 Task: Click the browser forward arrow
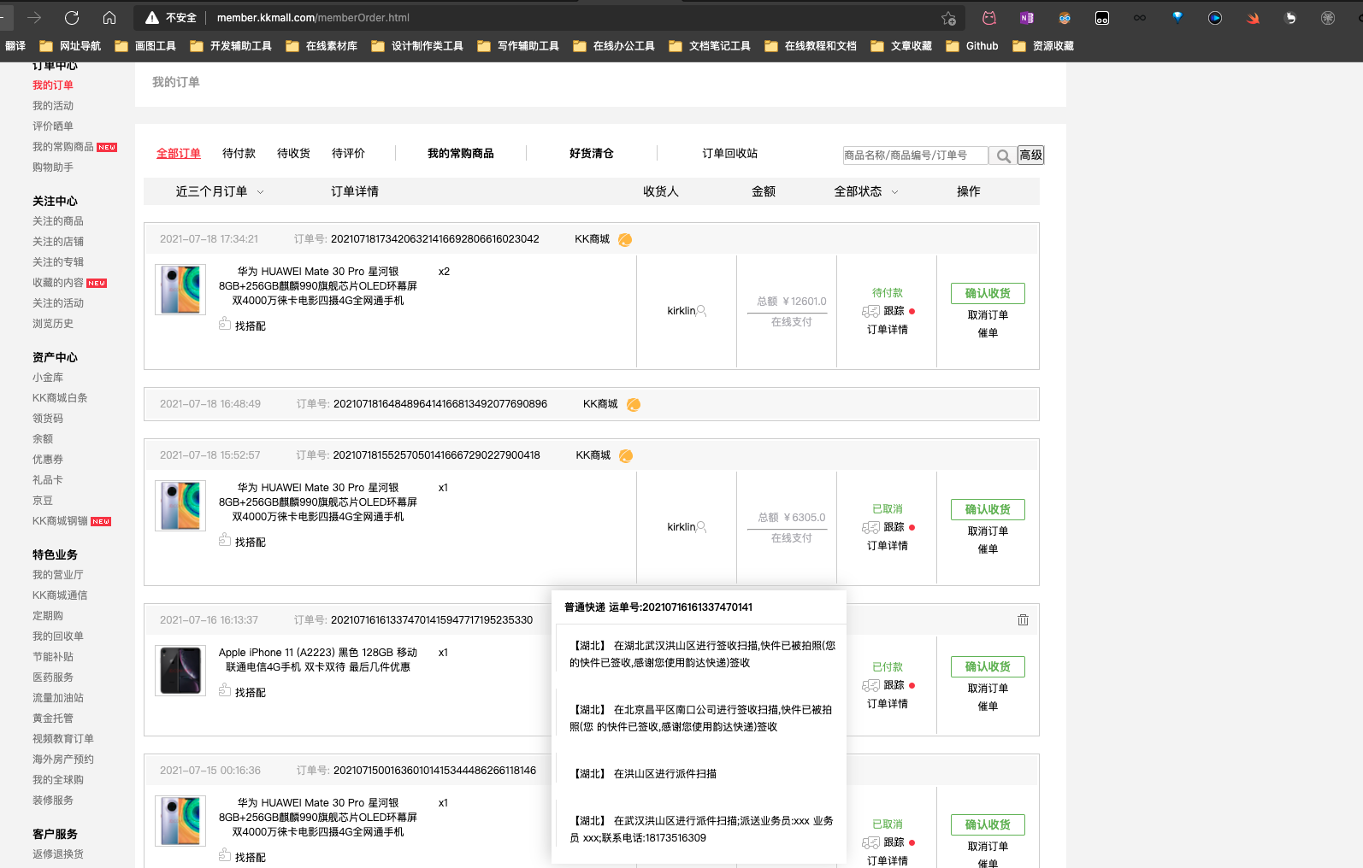pyautogui.click(x=34, y=17)
